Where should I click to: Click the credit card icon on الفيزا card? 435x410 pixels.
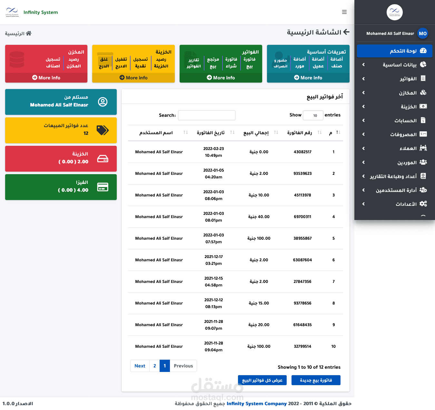click(103, 187)
